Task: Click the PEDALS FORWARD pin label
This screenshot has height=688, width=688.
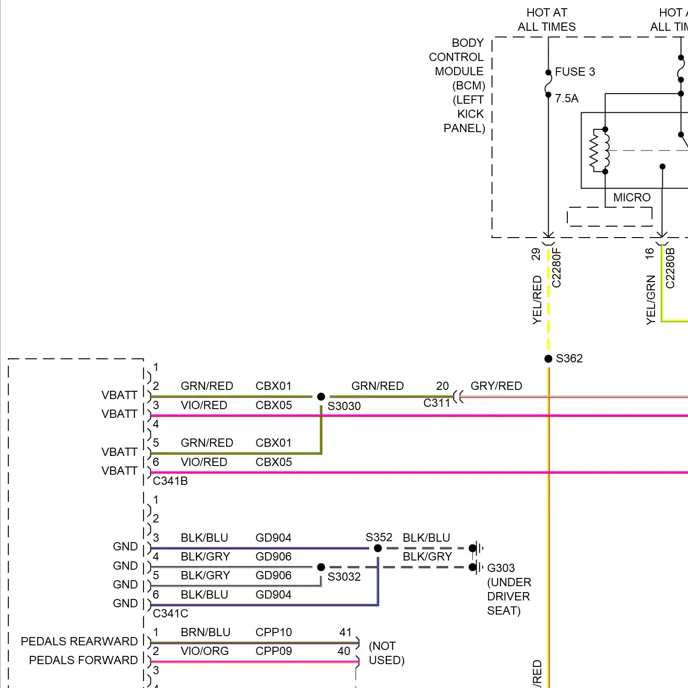Action: [x=83, y=660]
